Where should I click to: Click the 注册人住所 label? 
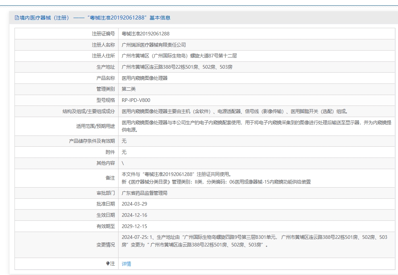click(x=103, y=56)
